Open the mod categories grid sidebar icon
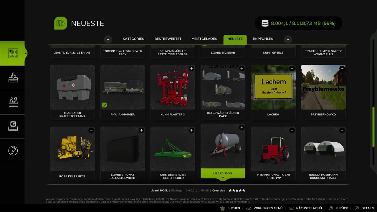377x212 pixels. coord(13,53)
